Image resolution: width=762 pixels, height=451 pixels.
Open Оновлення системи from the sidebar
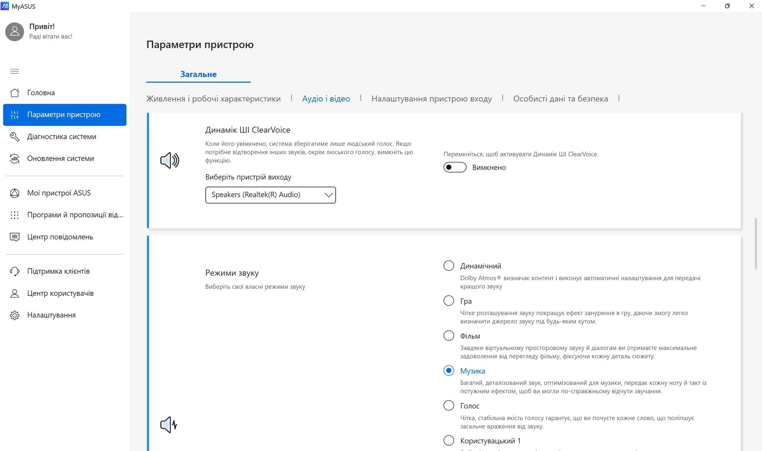click(x=65, y=159)
